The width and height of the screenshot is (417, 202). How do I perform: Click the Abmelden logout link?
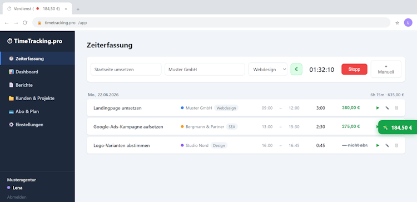[17, 197]
